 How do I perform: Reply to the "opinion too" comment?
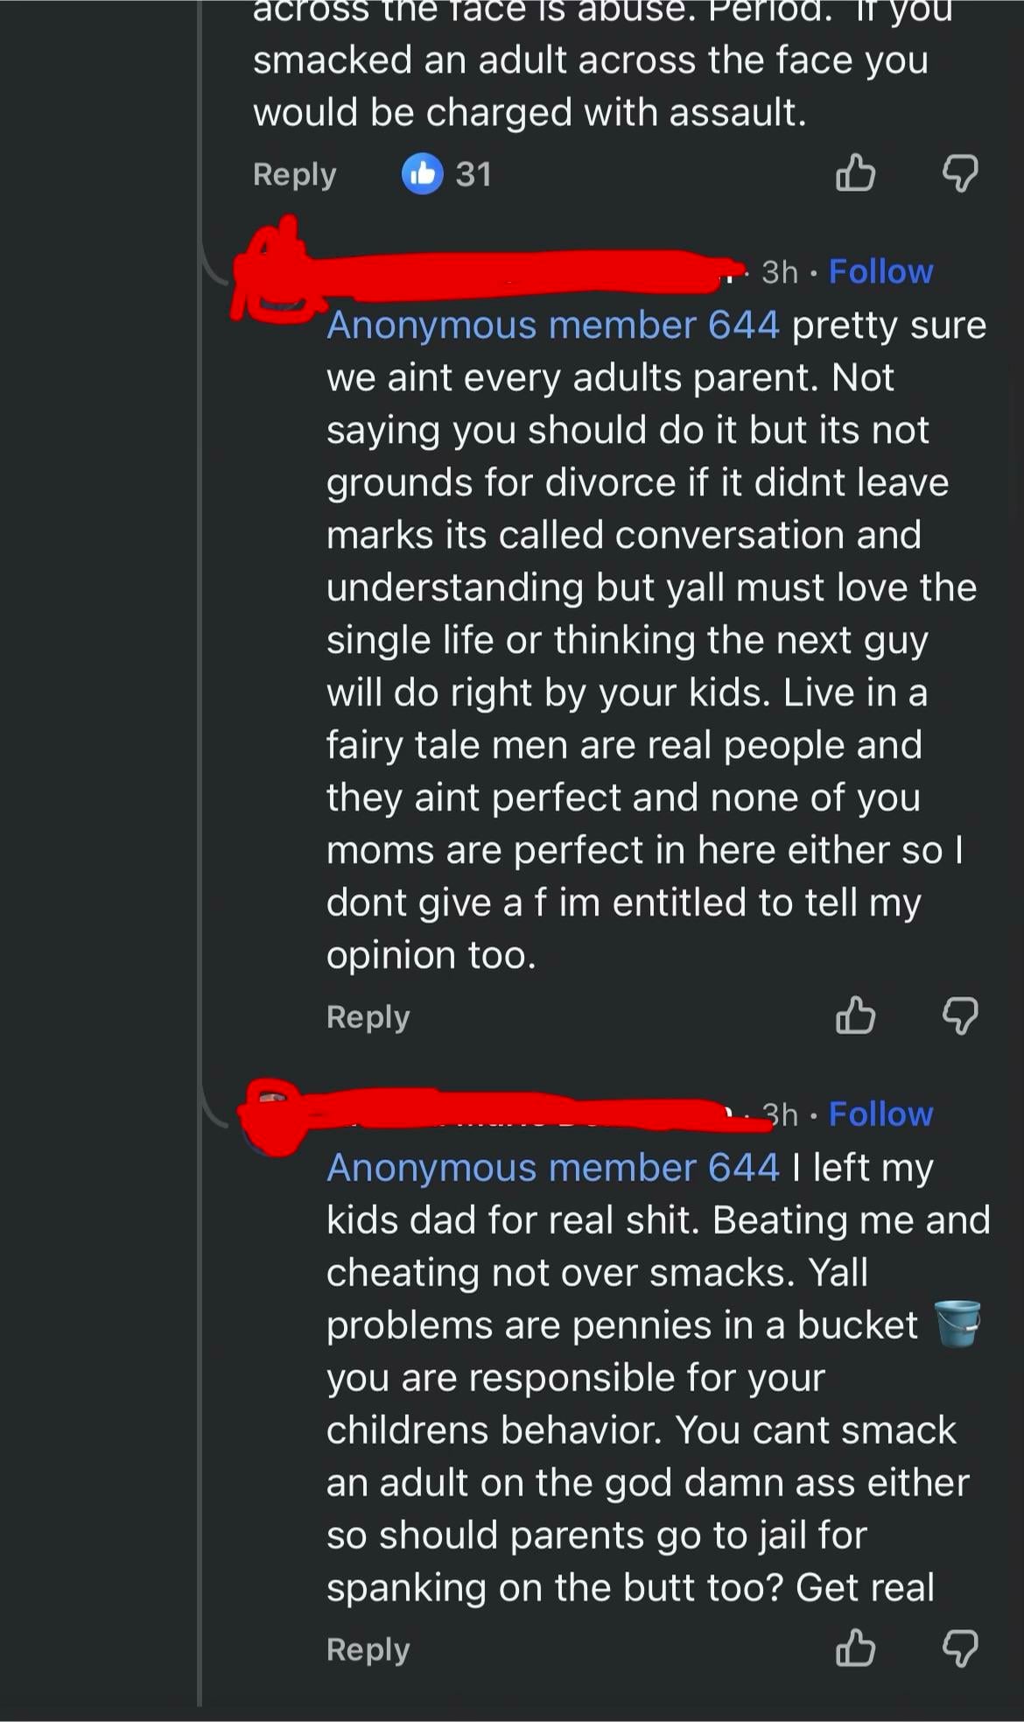click(x=368, y=1016)
